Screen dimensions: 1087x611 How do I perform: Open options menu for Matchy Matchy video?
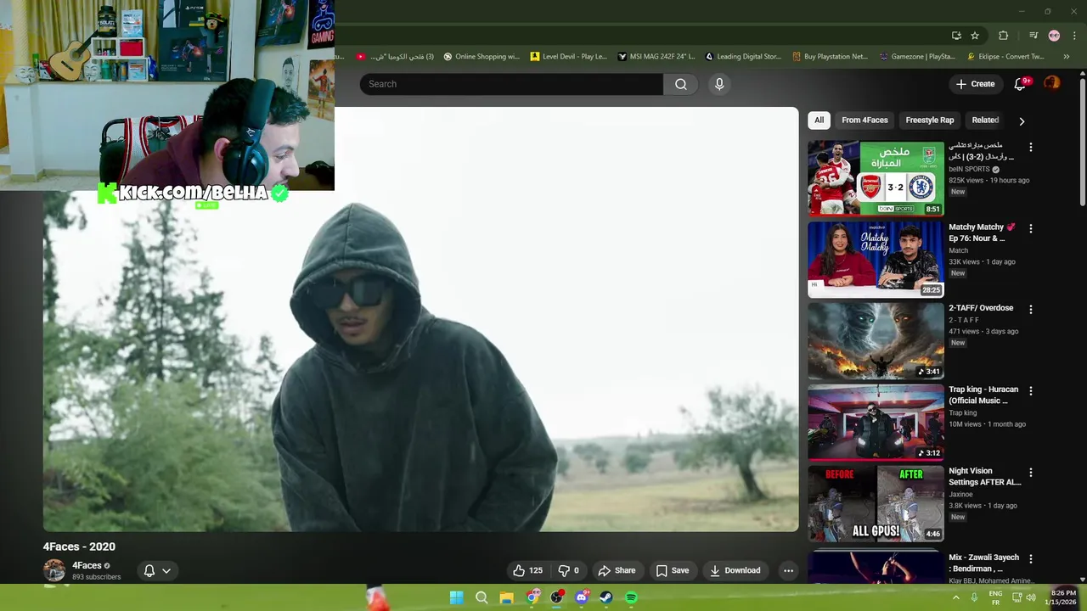tap(1031, 229)
